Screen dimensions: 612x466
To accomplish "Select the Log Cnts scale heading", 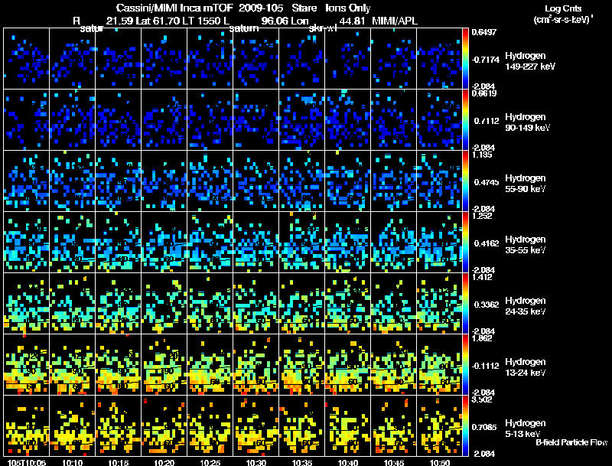I will coord(563,8).
